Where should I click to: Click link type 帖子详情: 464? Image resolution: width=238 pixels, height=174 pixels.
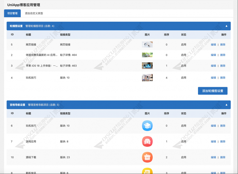[x=68, y=55]
